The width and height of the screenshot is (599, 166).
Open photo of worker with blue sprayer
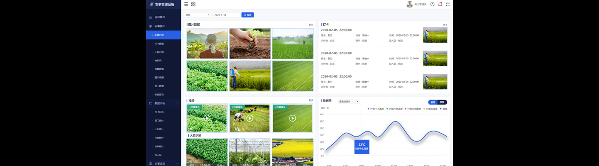pyautogui.click(x=250, y=76)
